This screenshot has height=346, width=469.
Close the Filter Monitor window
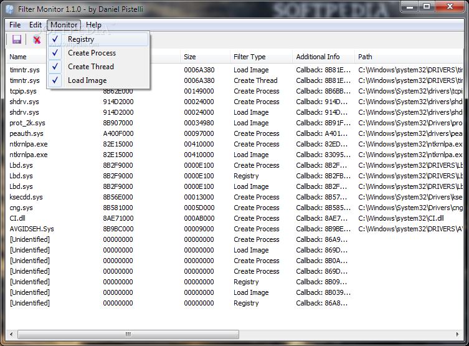coord(450,7)
